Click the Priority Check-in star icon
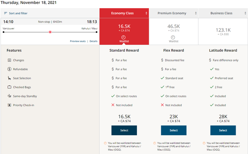Viewport: 248px width, 154px height. [9, 105]
